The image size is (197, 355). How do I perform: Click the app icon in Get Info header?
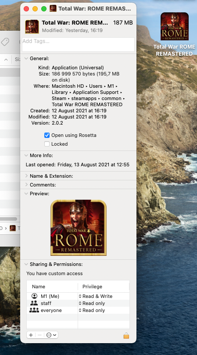pyautogui.click(x=32, y=26)
